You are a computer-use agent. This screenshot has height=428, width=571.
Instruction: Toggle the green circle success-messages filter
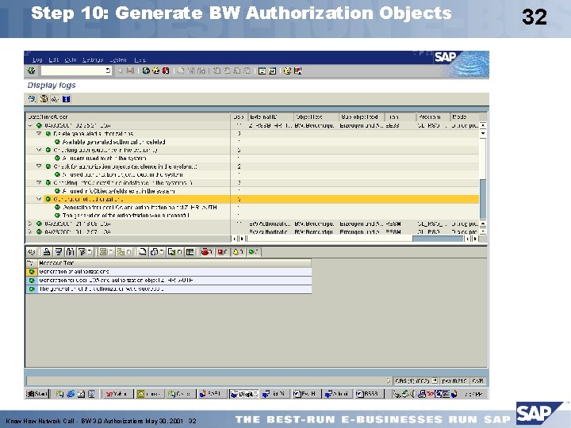point(253,252)
